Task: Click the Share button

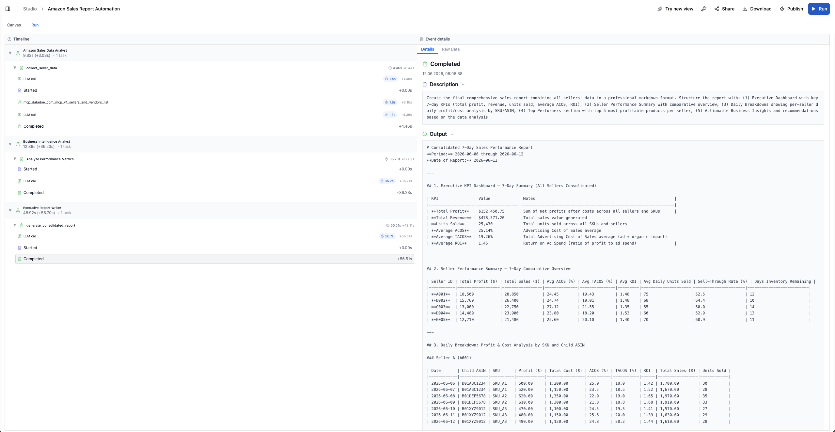Action: tap(724, 9)
